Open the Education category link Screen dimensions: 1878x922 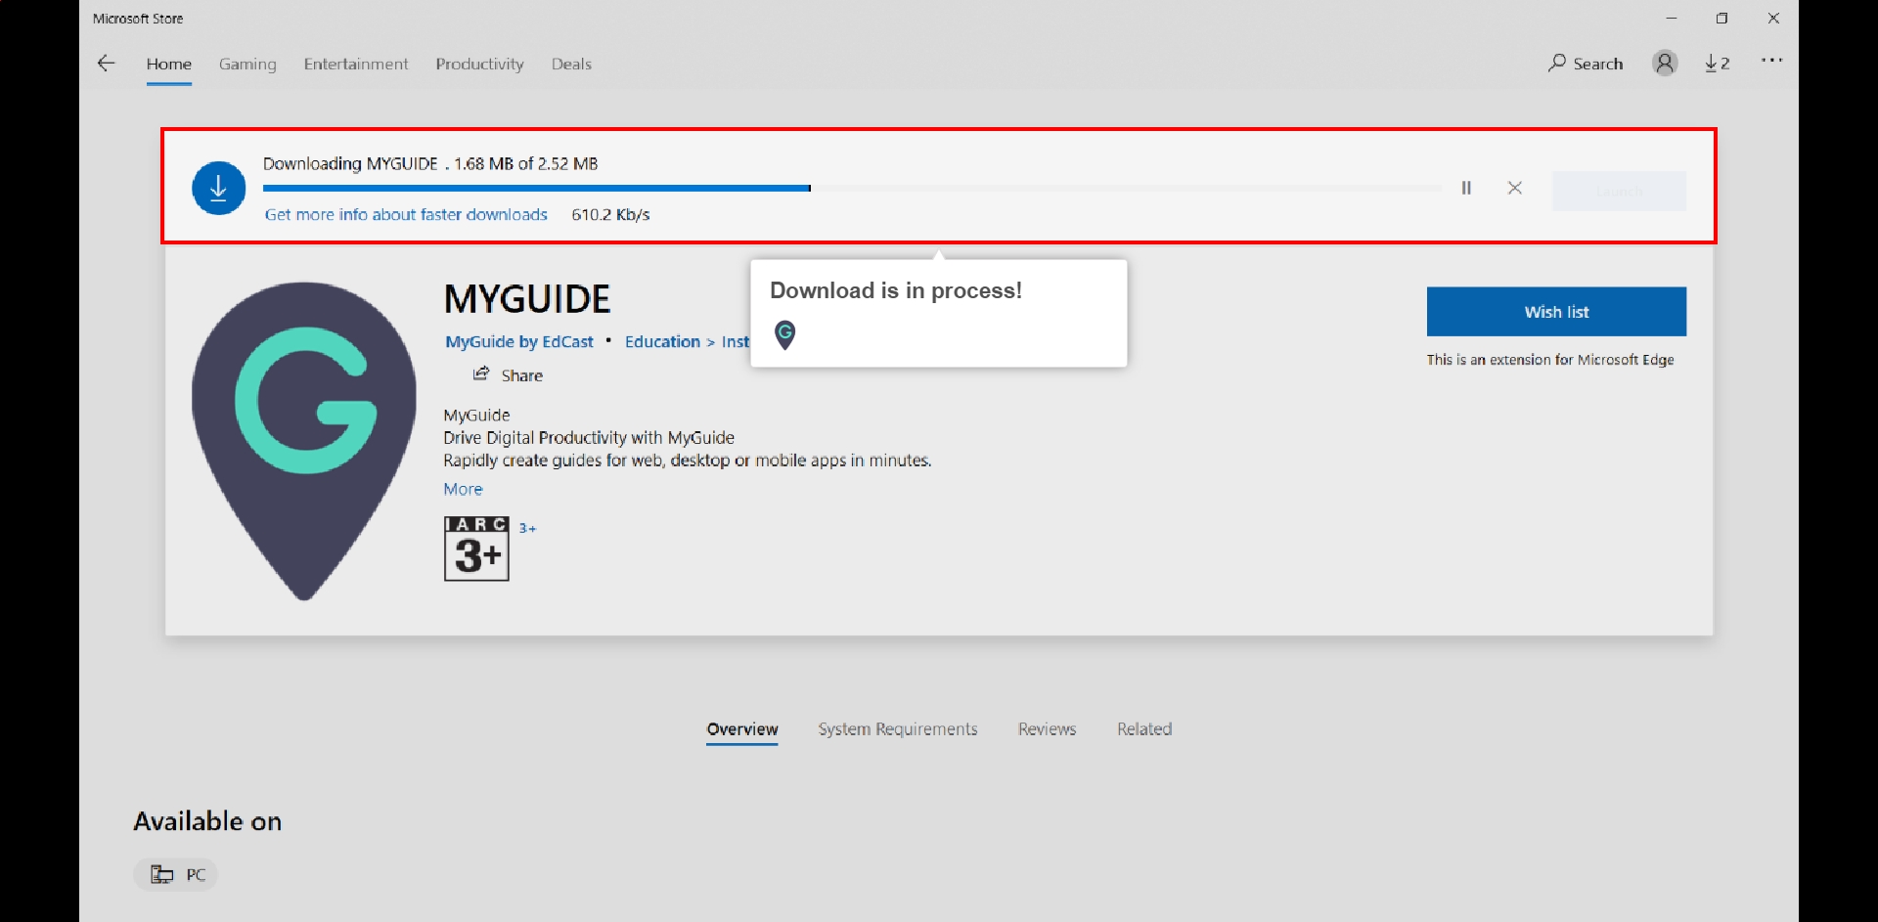(662, 341)
